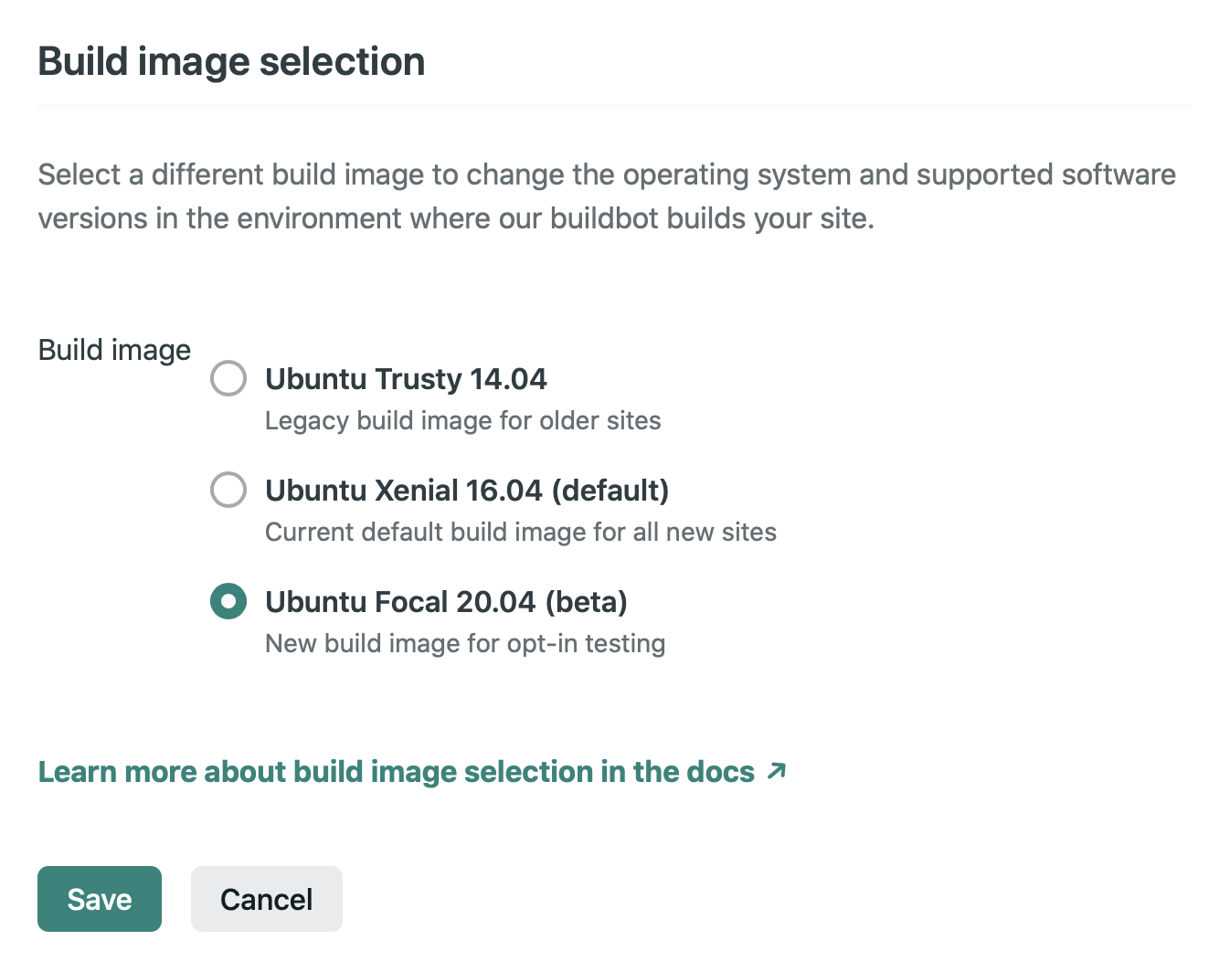Click the external-link arrow icon after docs
This screenshot has width=1230, height=972.
tap(777, 771)
